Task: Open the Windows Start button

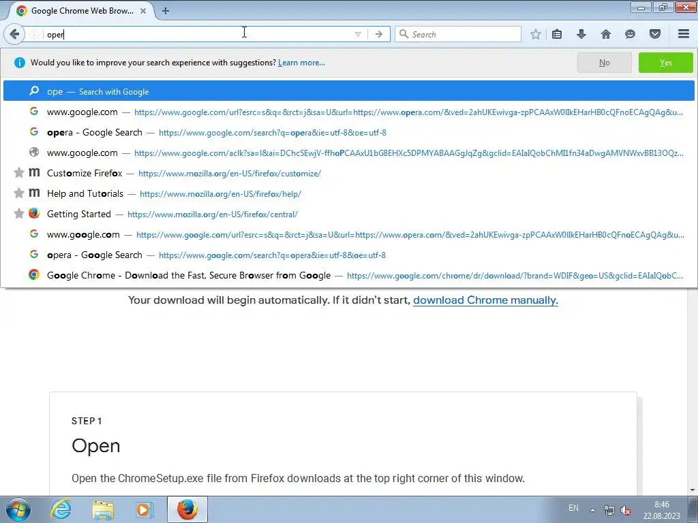Action: pyautogui.click(x=18, y=509)
